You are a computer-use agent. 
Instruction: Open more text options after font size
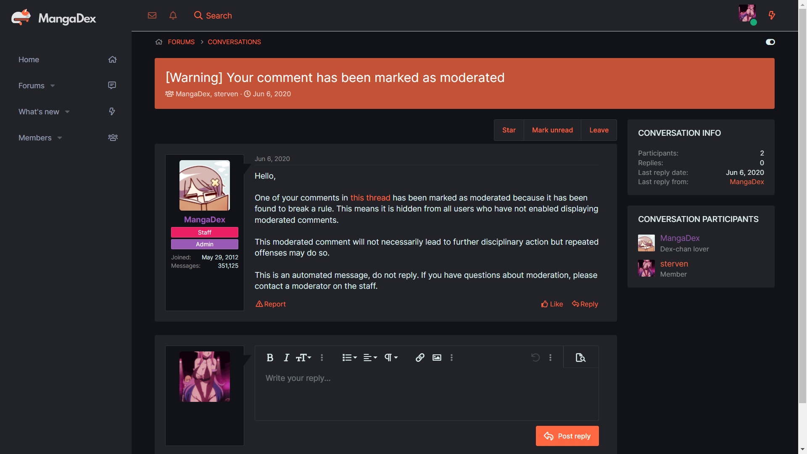click(x=322, y=358)
